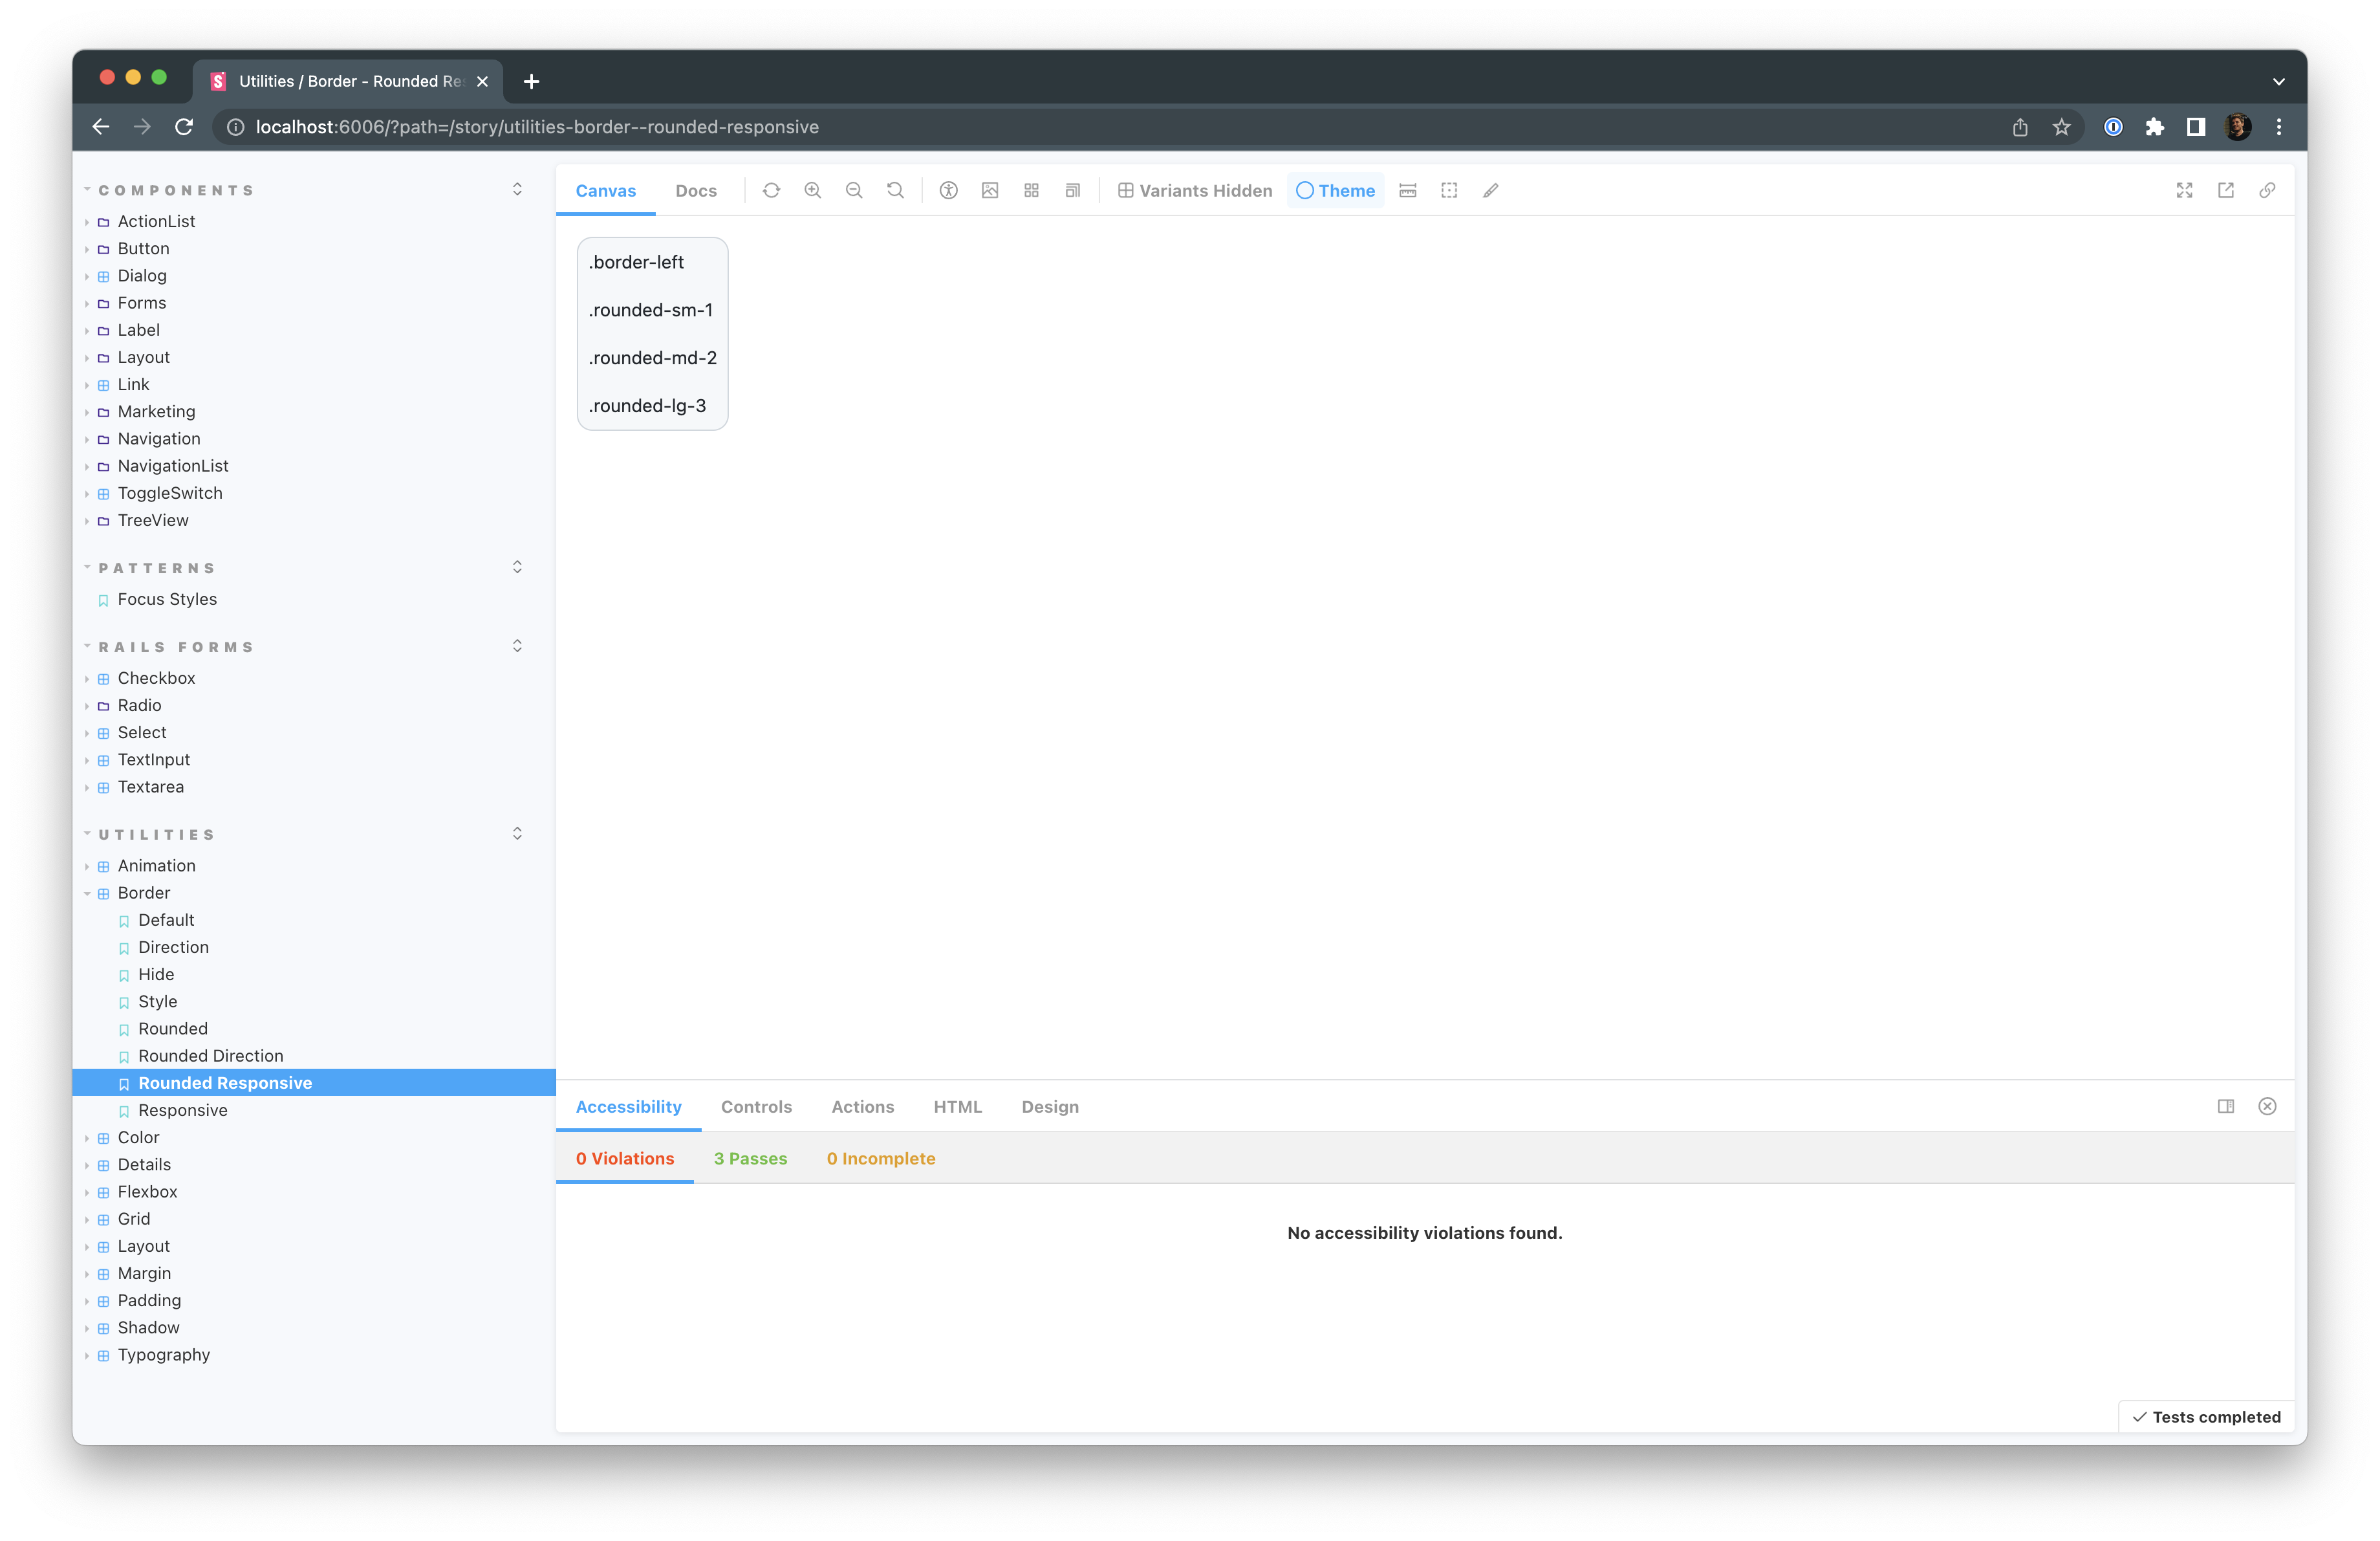The image size is (2380, 1541).
Task: Reset the canvas zoom level
Action: 895,190
